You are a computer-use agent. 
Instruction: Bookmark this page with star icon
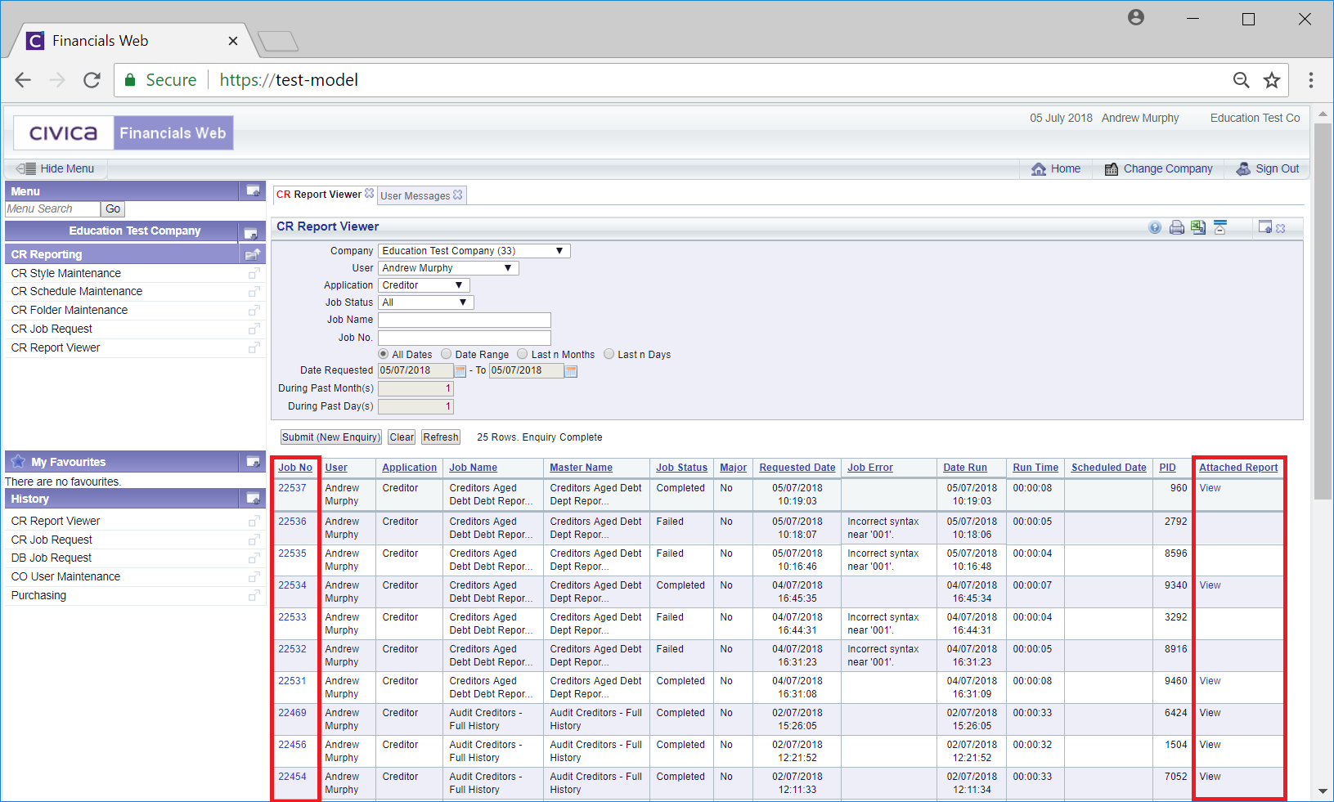point(1271,80)
